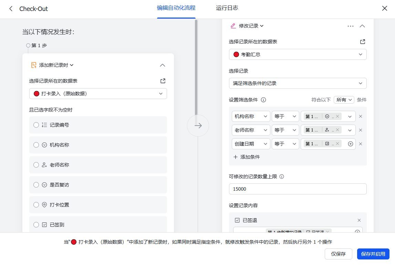Open the 机构名称 filter field dropdown
This screenshot has height=266, width=395.
251,116
